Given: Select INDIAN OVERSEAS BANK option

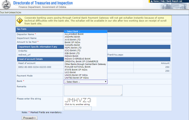Looking at the screenshot, I should 85,59.
